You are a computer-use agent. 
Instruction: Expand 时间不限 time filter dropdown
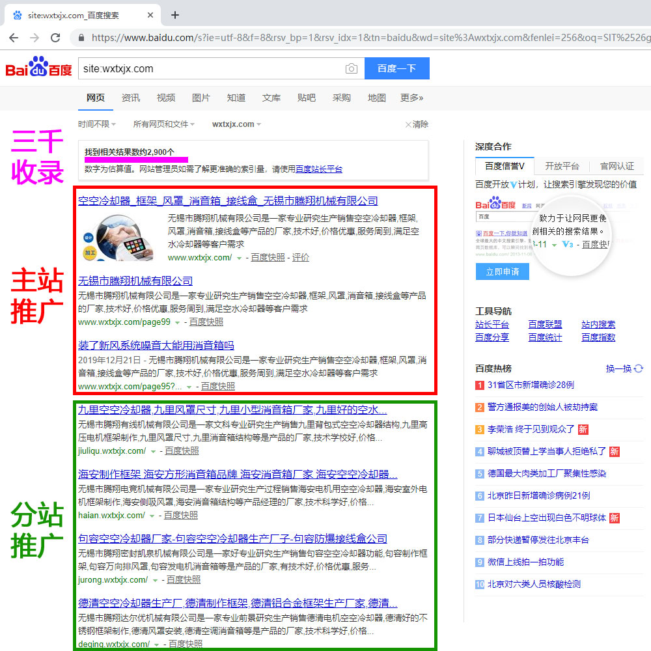97,124
